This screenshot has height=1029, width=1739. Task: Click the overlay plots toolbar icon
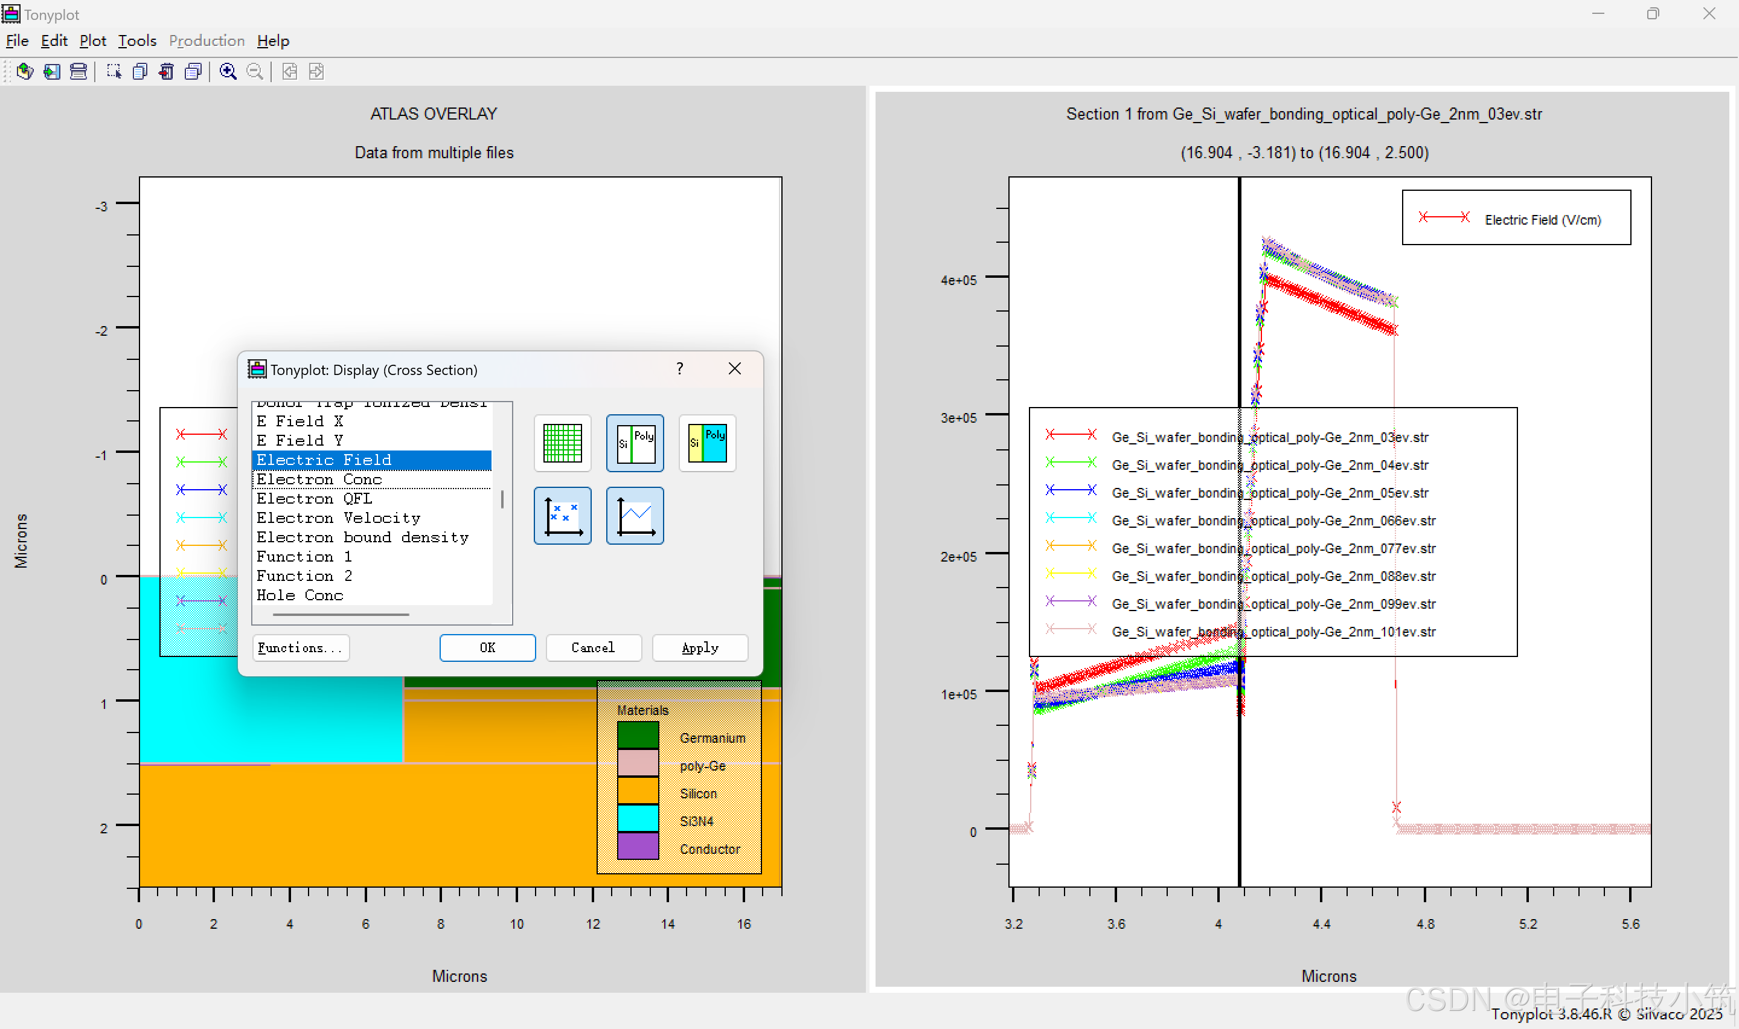tap(193, 71)
